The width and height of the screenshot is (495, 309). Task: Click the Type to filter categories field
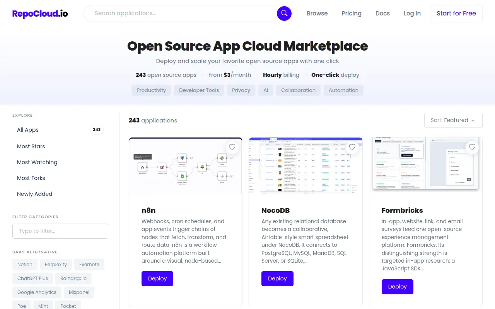60,231
